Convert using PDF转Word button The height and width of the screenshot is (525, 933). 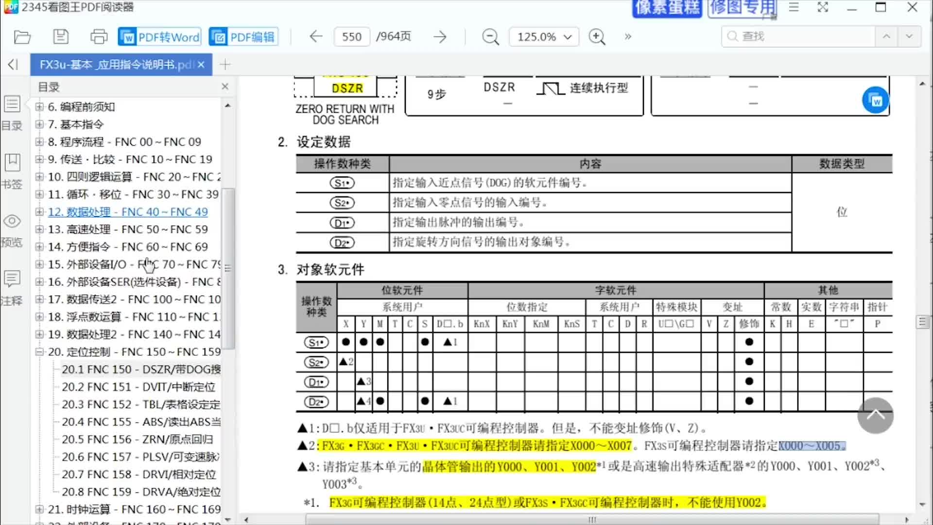(159, 37)
